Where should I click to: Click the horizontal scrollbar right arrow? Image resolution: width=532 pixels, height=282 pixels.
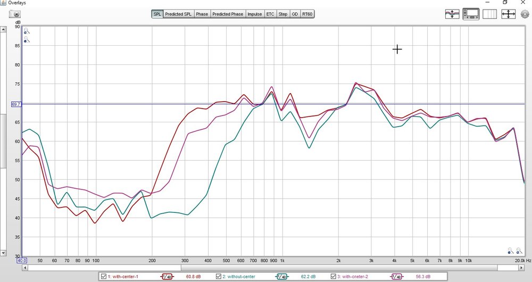[x=521, y=268]
